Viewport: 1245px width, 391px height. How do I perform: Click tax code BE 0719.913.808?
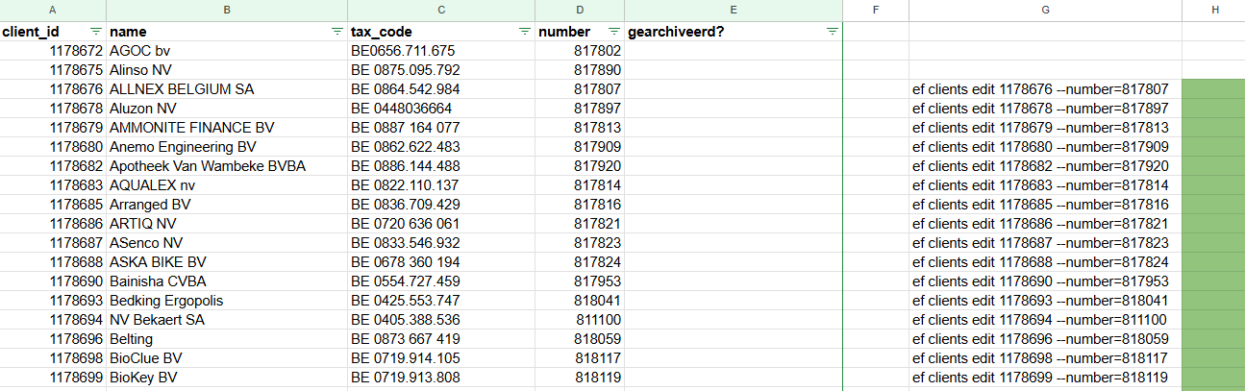click(x=441, y=378)
